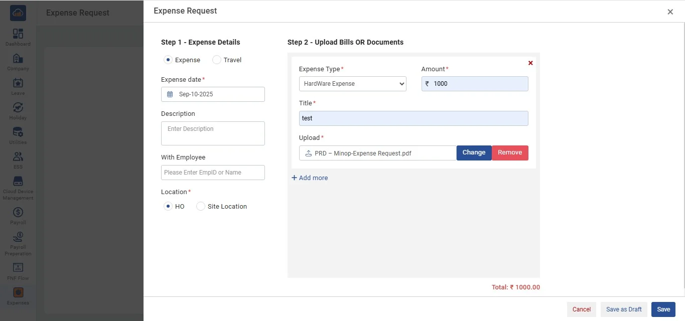Choose Site Location radio option

pos(201,207)
